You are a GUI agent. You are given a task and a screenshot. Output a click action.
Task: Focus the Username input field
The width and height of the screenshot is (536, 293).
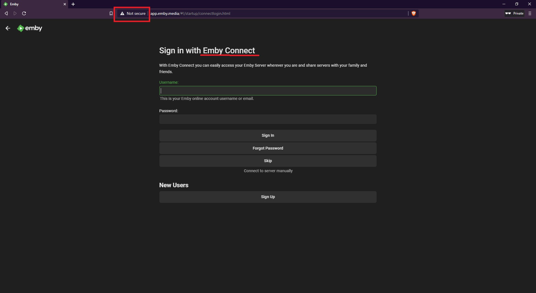coord(268,91)
